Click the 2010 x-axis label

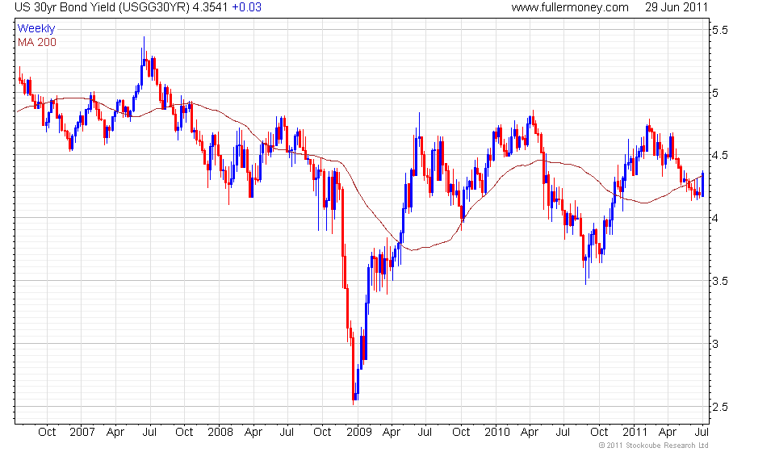(x=496, y=432)
